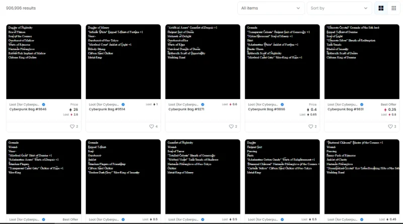Image resolution: width=403 pixels, height=224 pixels.
Task: Open the All items dropdown
Action: 271,8
